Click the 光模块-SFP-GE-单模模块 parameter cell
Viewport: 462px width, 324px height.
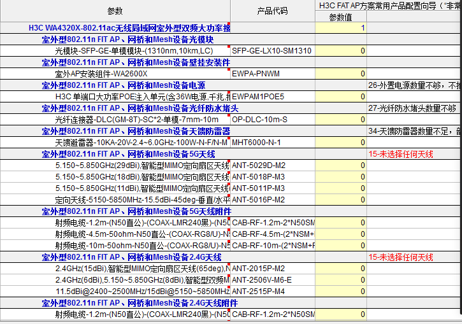tap(134, 51)
